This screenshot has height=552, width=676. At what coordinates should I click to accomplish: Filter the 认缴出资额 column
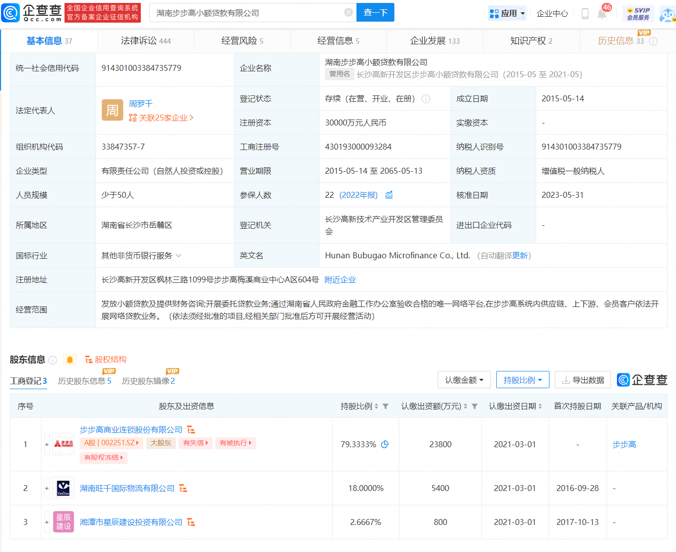(x=475, y=406)
